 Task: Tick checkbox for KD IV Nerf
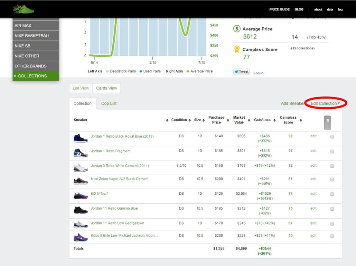[332, 194]
